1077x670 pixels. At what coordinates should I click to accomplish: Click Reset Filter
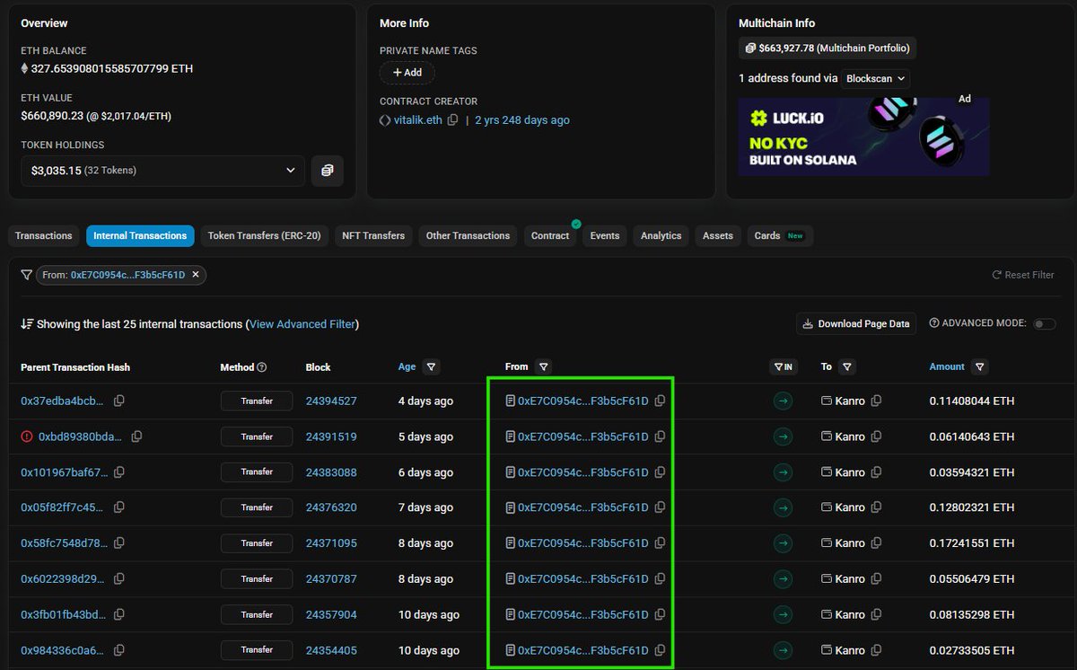pyautogui.click(x=1023, y=275)
